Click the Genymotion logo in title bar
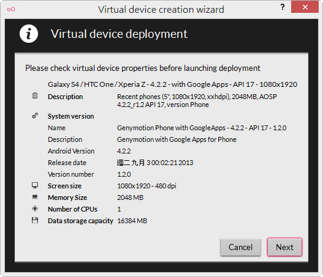This screenshot has width=323, height=277. [x=11, y=9]
